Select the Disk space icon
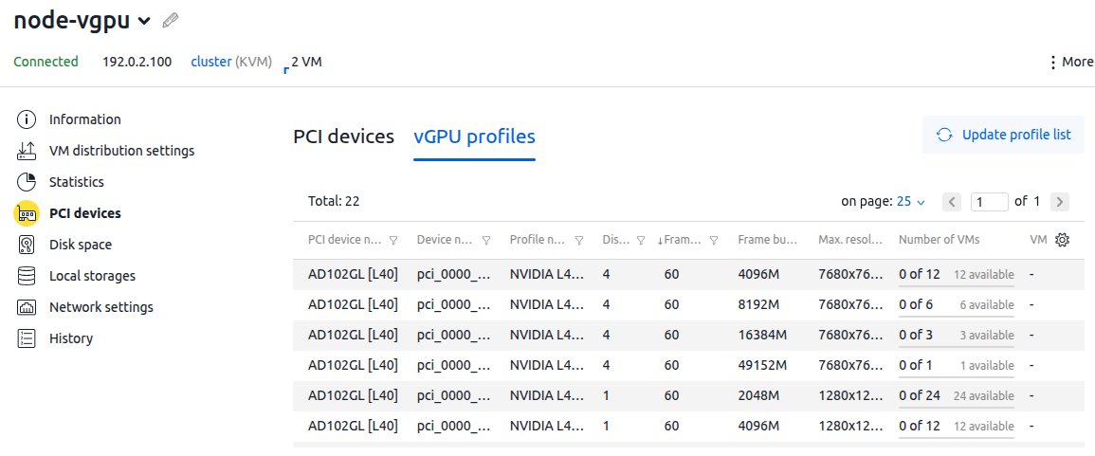This screenshot has width=1095, height=456. [27, 245]
